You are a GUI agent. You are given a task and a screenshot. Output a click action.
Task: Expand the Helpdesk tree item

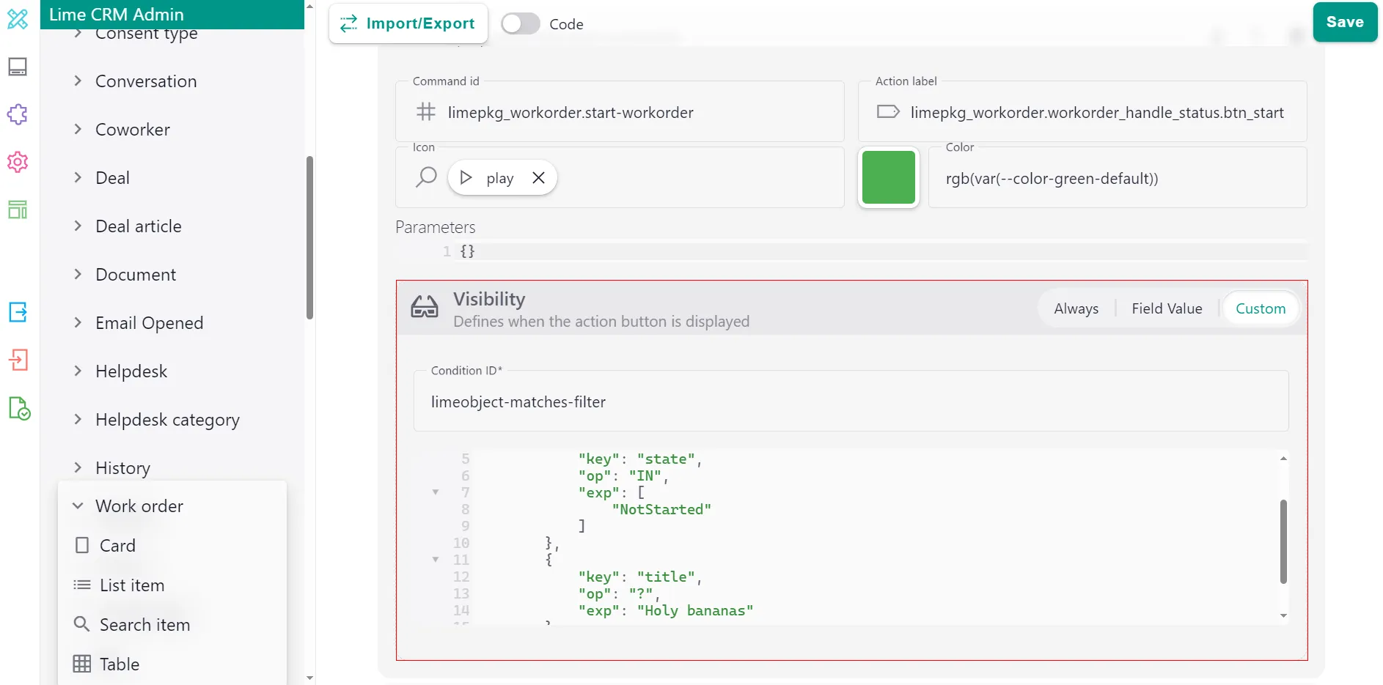(78, 371)
